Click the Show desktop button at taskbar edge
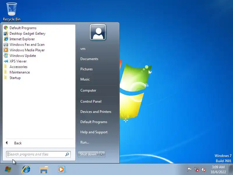This screenshot has height=175, width=233. 231,169
